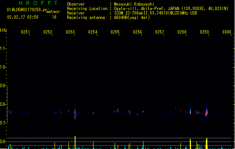
Task: Click the 0.6 kHz frequency label
Action: point(3,142)
